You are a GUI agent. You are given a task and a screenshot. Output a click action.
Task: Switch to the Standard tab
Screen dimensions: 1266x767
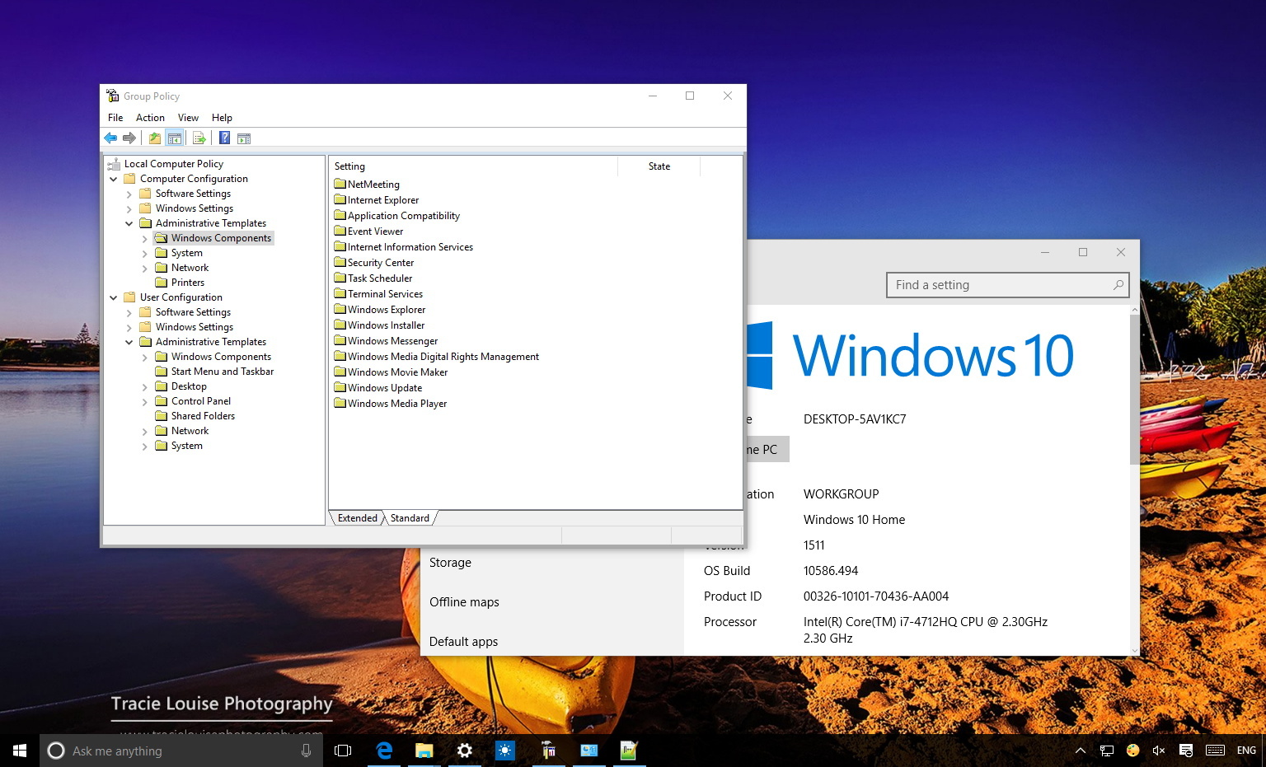click(410, 518)
